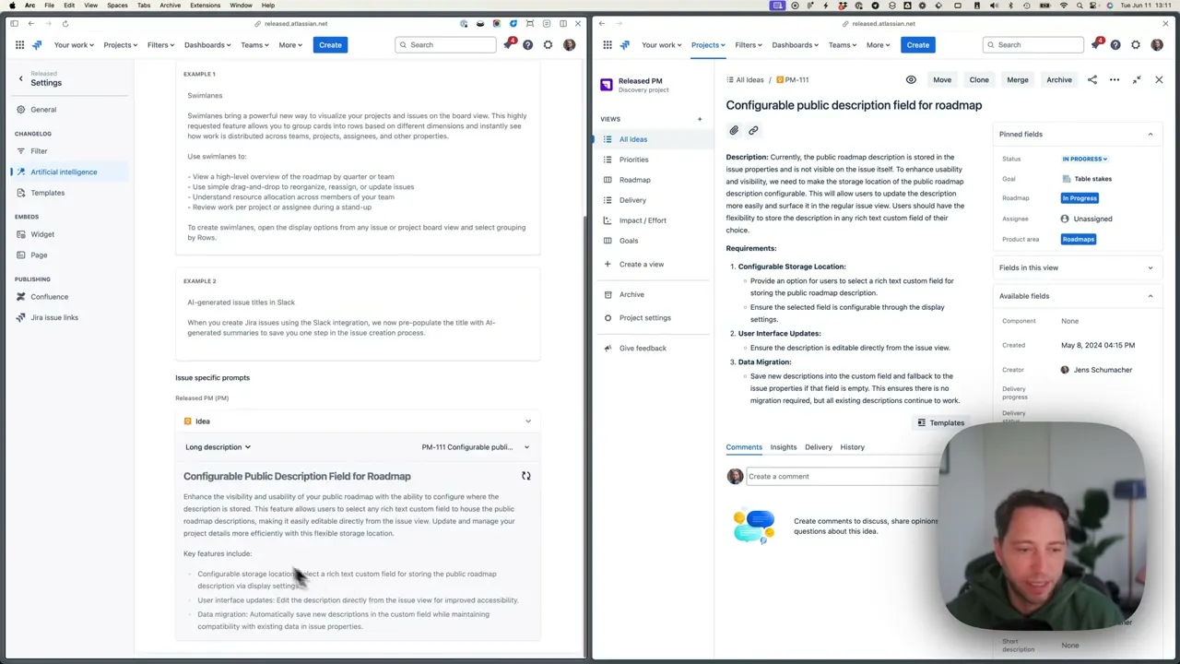Open Impact / Effort view
Screen dimensions: 1180x664
point(643,220)
